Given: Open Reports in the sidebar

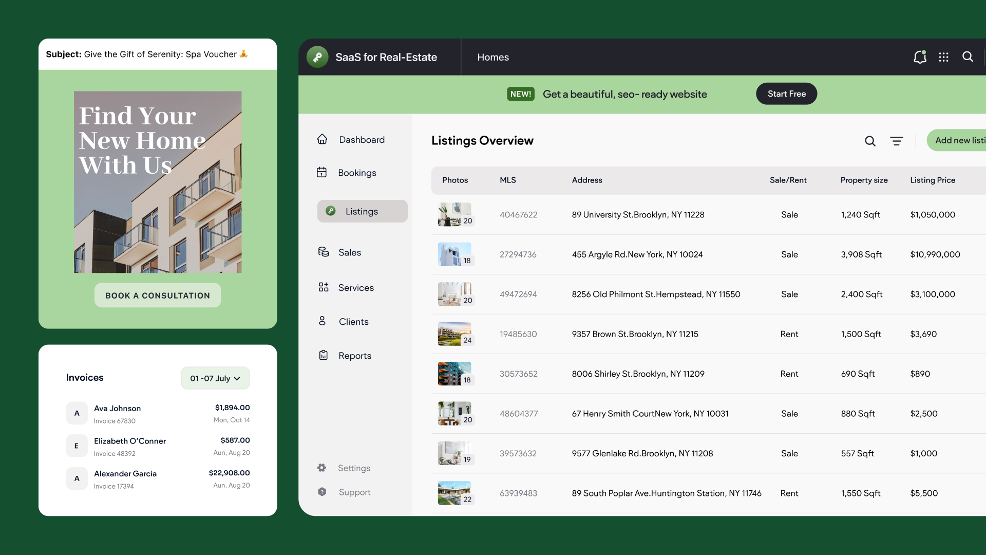Looking at the screenshot, I should pyautogui.click(x=354, y=356).
